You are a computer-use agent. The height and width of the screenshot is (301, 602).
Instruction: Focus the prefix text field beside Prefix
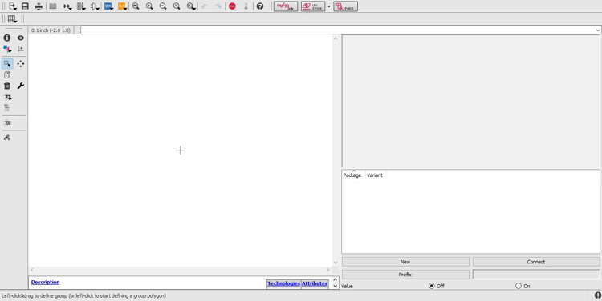click(536, 275)
